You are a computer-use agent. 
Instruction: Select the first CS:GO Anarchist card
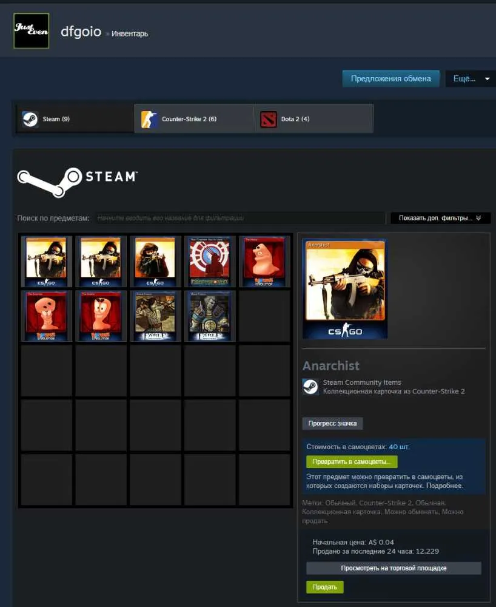point(47,262)
